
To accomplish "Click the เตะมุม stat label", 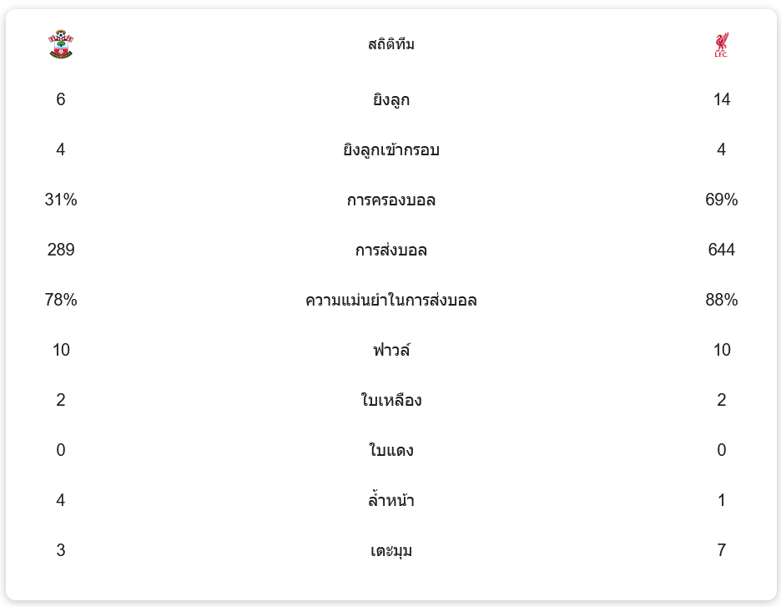I will (x=391, y=551).
